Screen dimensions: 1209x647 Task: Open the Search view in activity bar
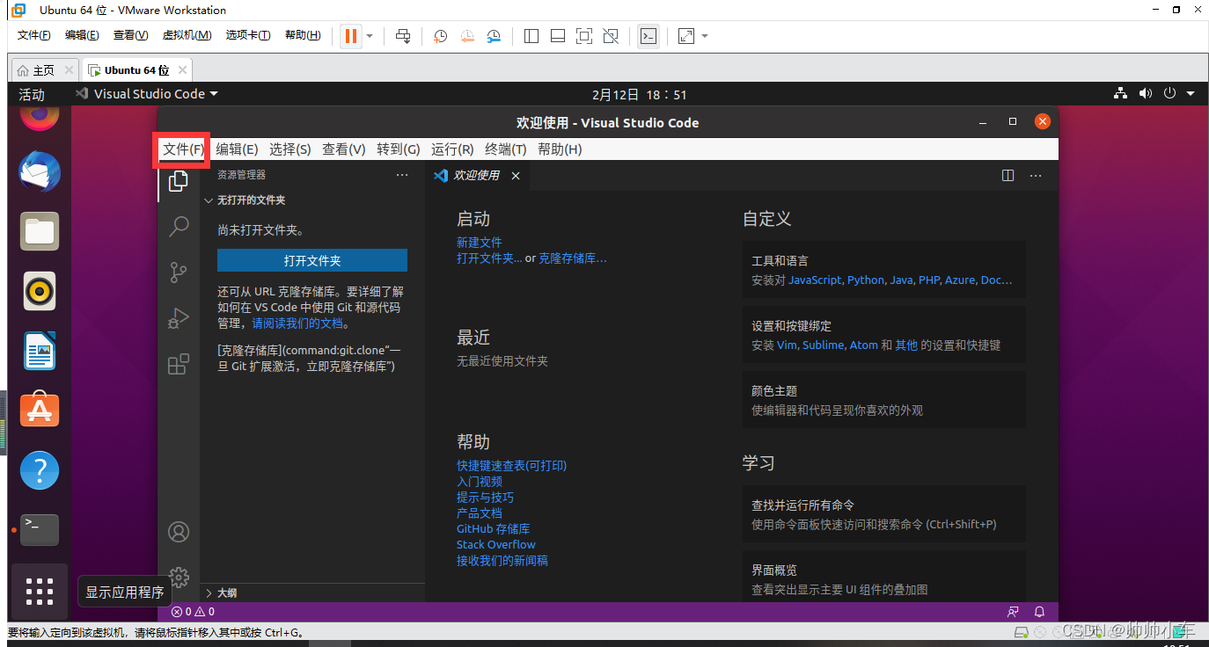click(179, 227)
